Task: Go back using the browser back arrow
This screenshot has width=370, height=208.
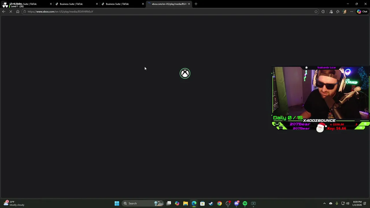Action: pyautogui.click(x=4, y=12)
